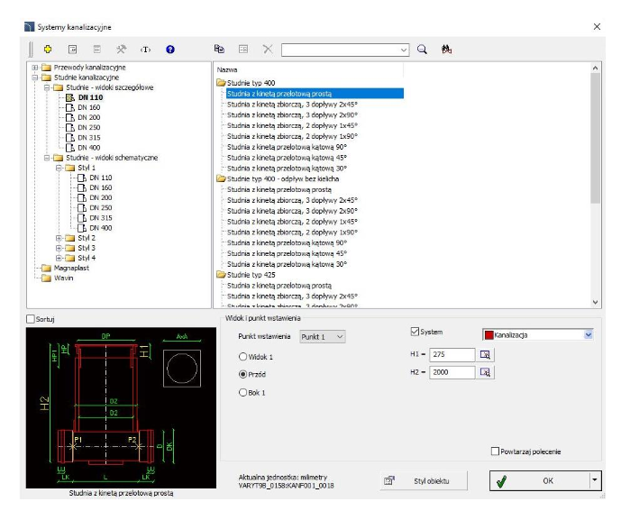621x529 pixels.
Task: Open the Punkt wstawienia dropdown
Action: tap(322, 336)
